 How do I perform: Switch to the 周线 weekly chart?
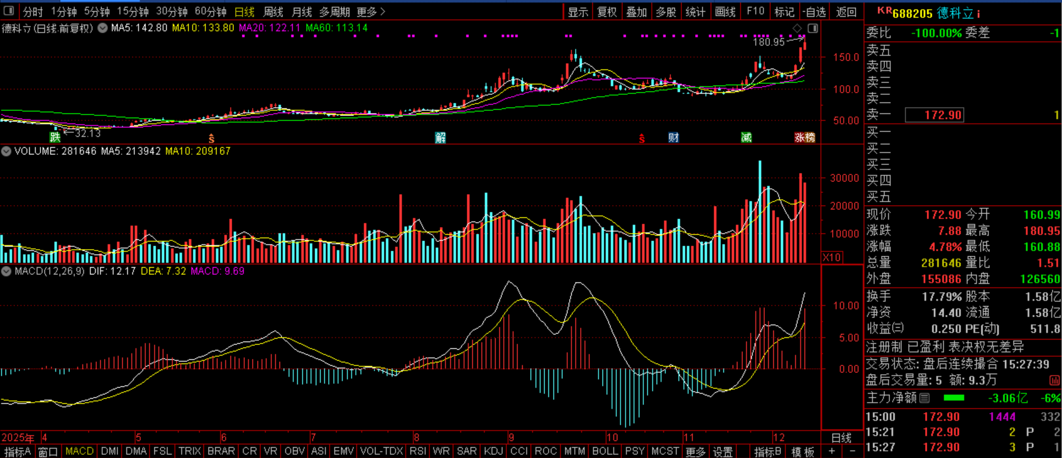(273, 11)
